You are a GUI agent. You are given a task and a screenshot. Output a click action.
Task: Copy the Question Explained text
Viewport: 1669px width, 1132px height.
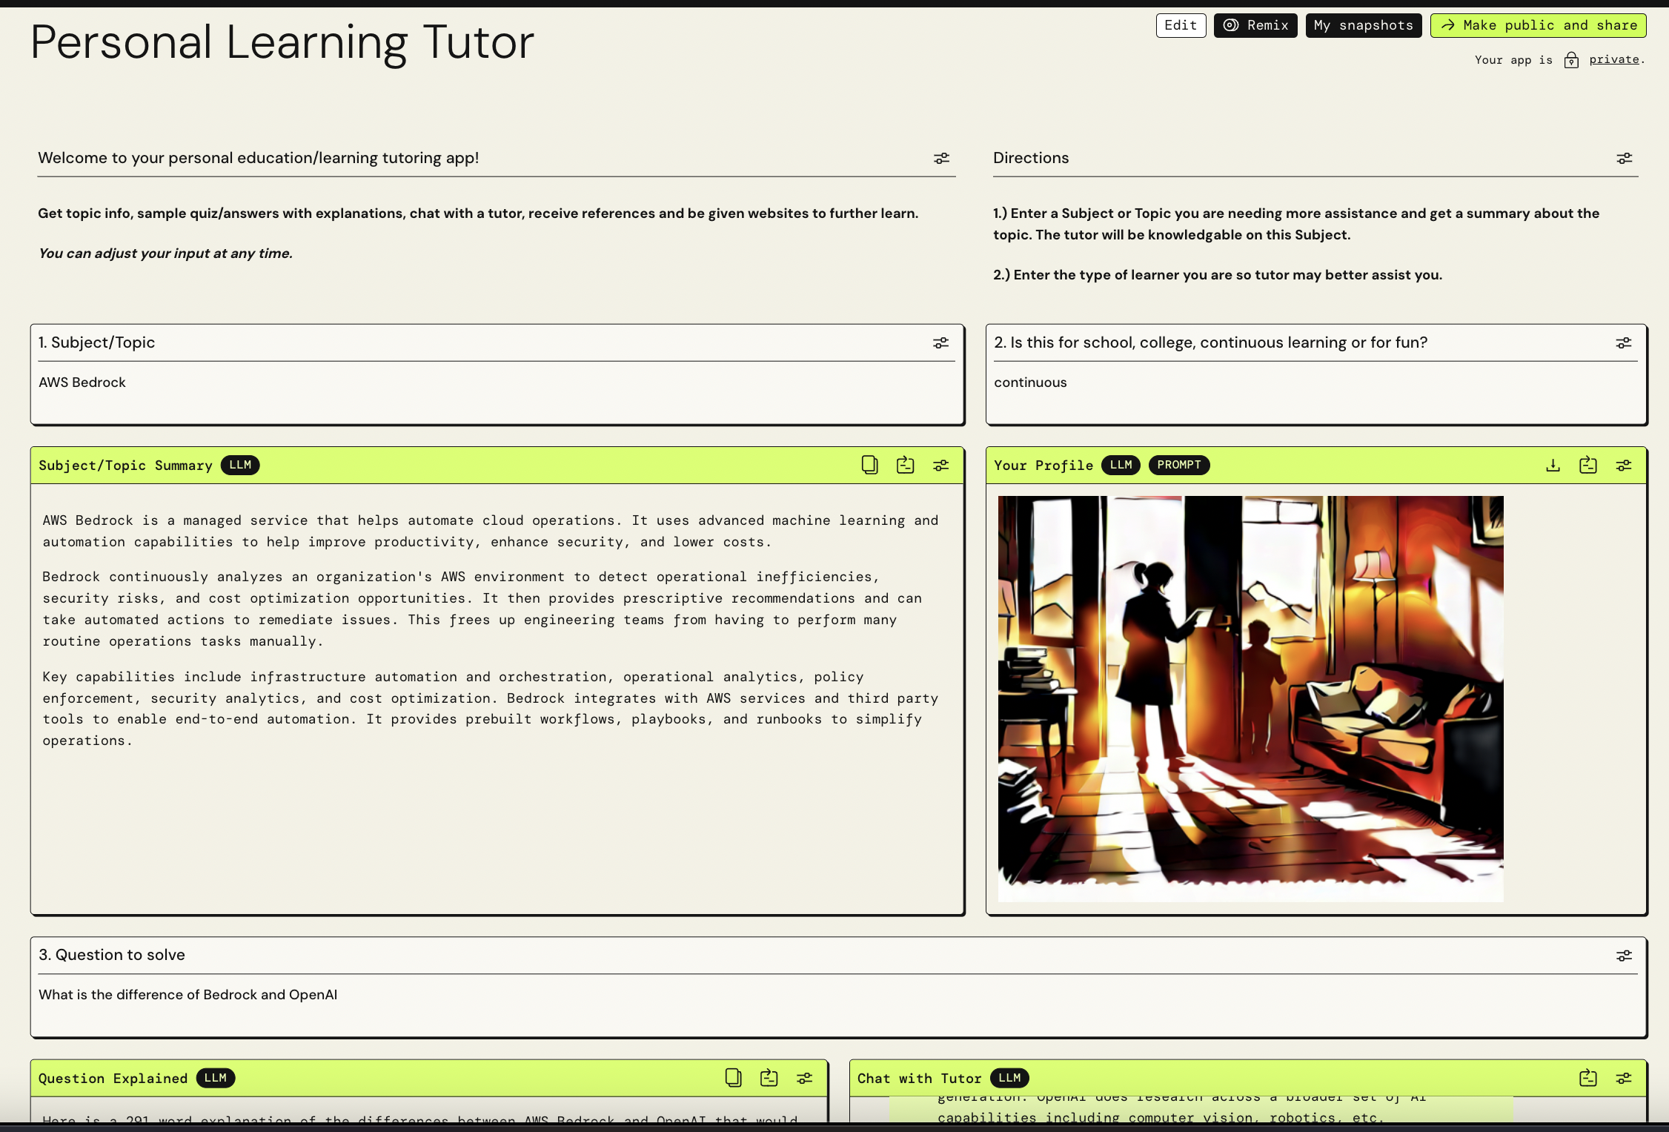(733, 1078)
